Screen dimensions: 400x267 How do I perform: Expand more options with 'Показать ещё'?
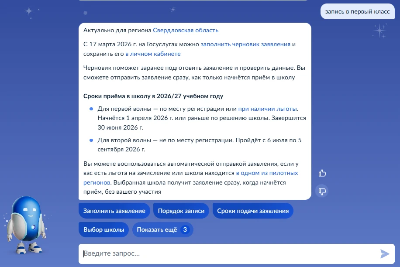[162, 229]
